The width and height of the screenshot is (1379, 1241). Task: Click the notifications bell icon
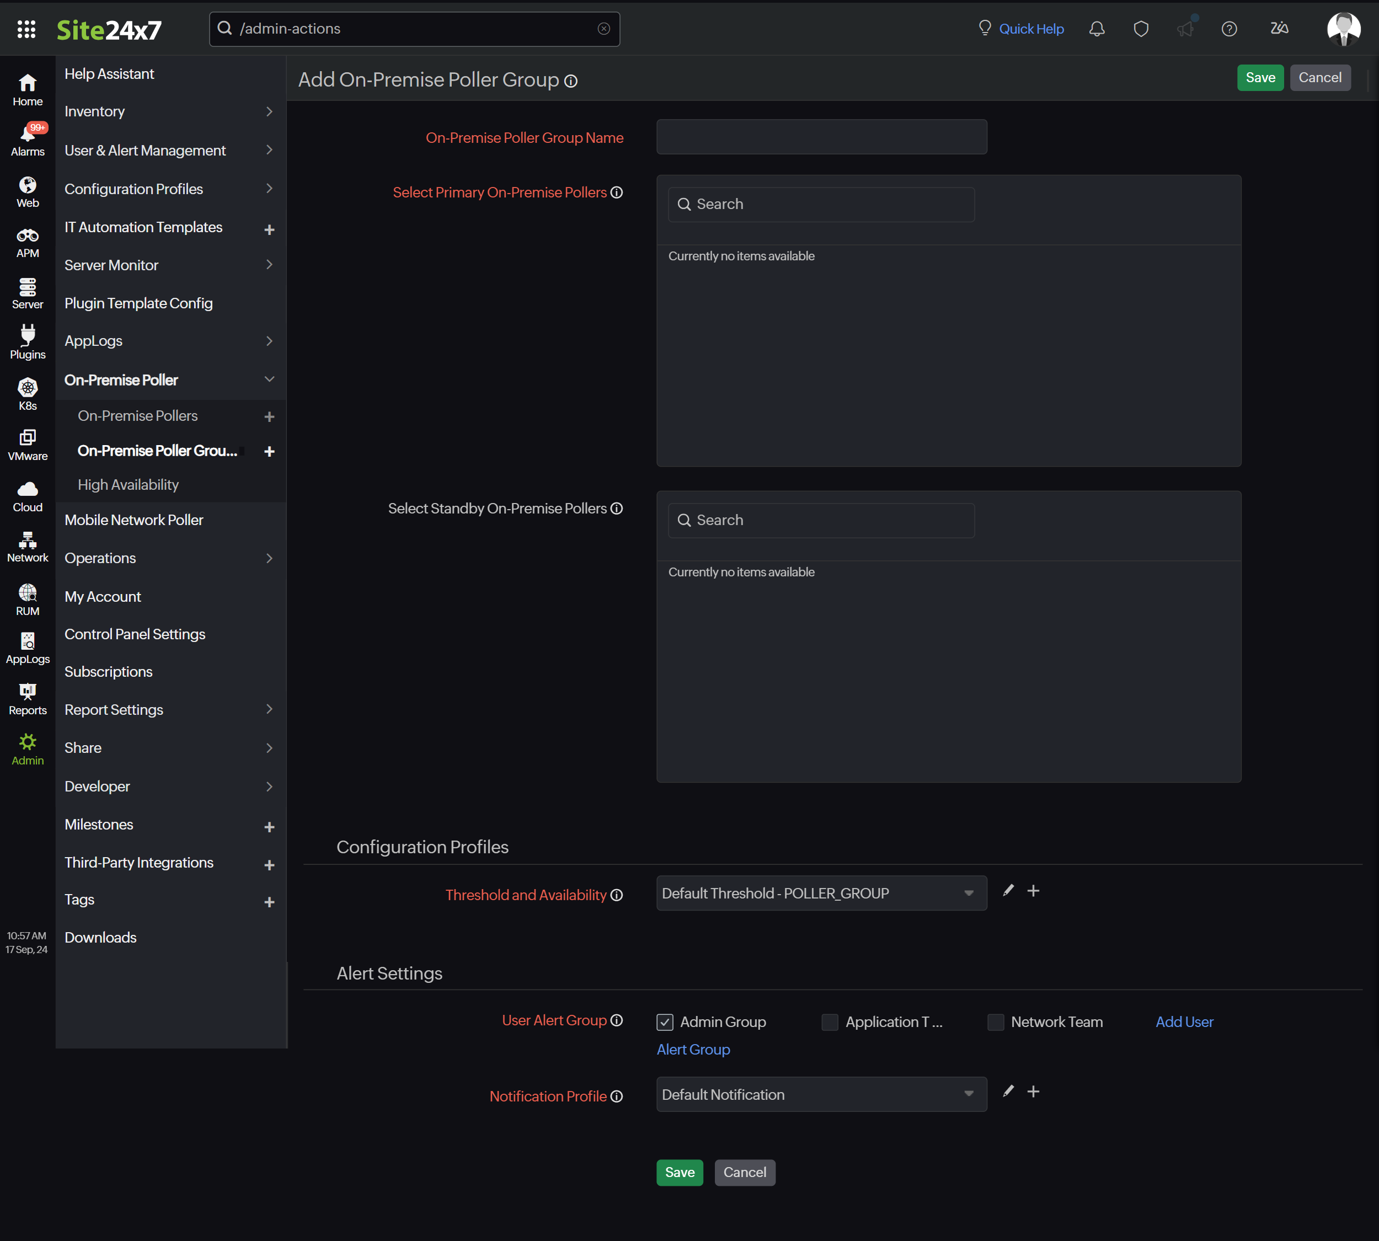(x=1096, y=29)
